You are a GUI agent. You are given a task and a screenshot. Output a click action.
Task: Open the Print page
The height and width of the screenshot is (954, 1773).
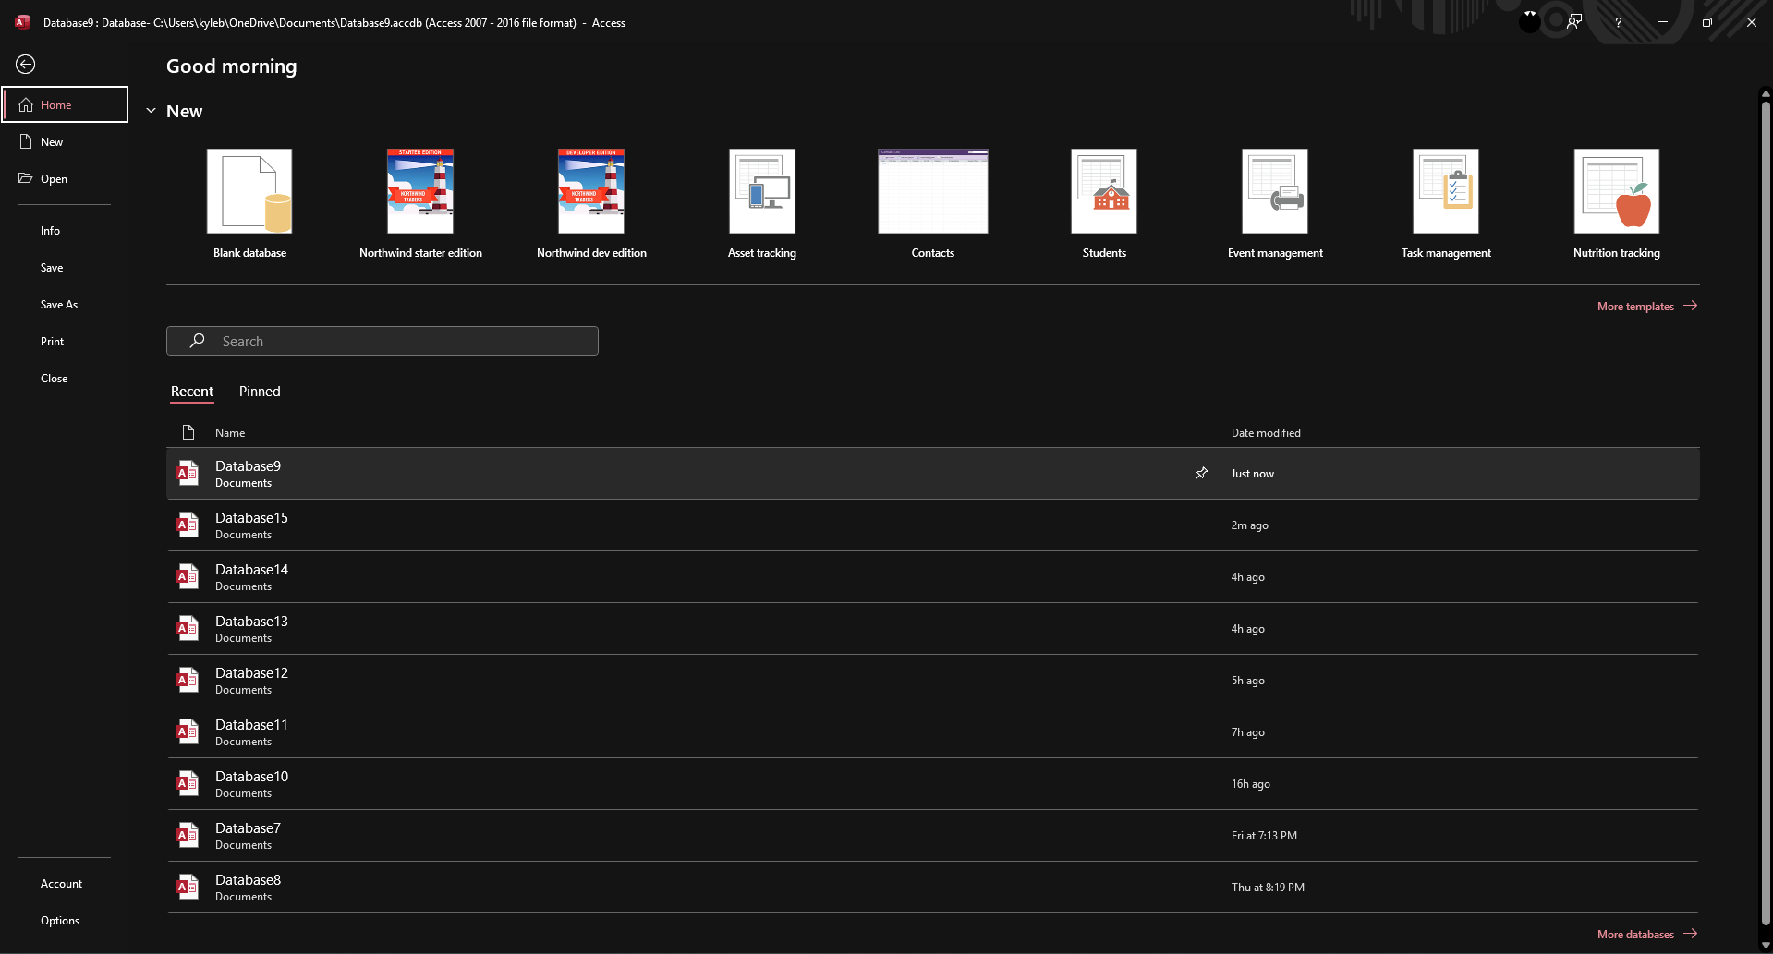[x=65, y=341]
